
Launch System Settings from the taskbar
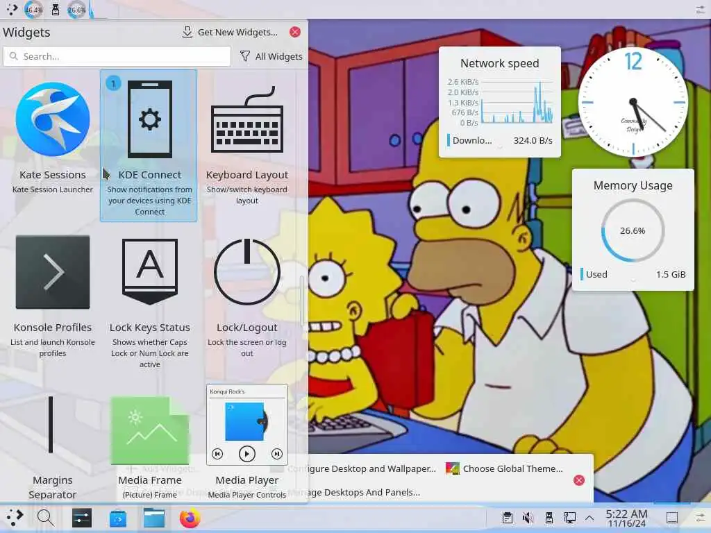(82, 518)
